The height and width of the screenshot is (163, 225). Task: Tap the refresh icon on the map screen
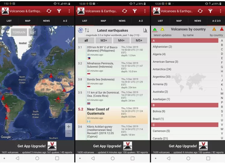click(x=49, y=11)
